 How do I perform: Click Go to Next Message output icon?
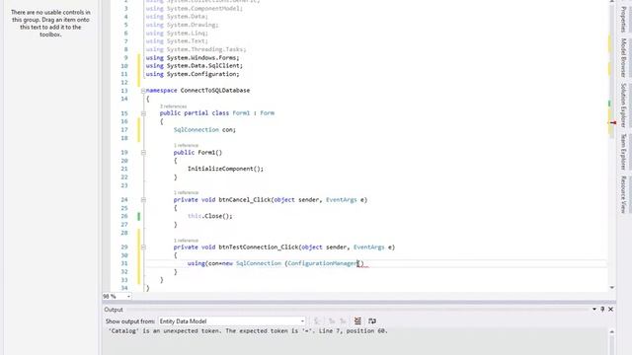[x=343, y=320]
